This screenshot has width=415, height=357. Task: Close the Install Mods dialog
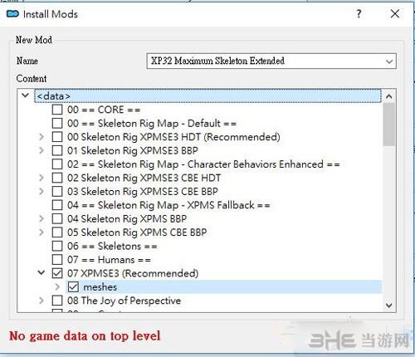click(395, 13)
